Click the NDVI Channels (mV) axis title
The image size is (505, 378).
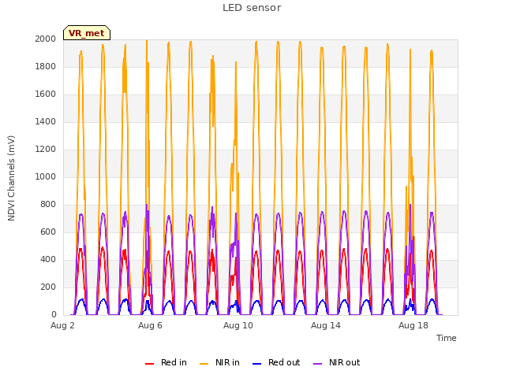pos(11,178)
